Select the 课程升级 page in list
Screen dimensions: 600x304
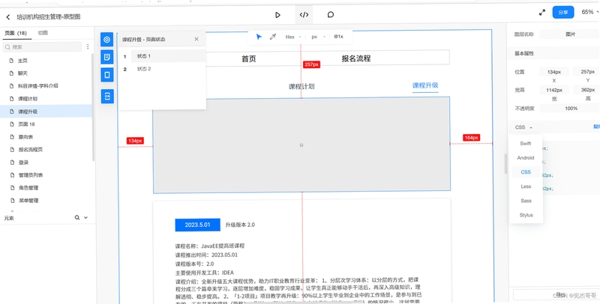click(x=46, y=112)
